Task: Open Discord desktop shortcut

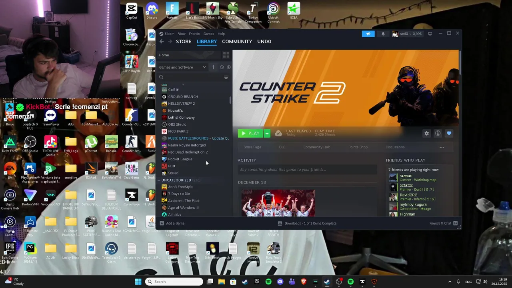Action: 152,11
